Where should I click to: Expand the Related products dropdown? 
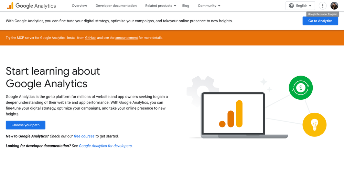161,6
